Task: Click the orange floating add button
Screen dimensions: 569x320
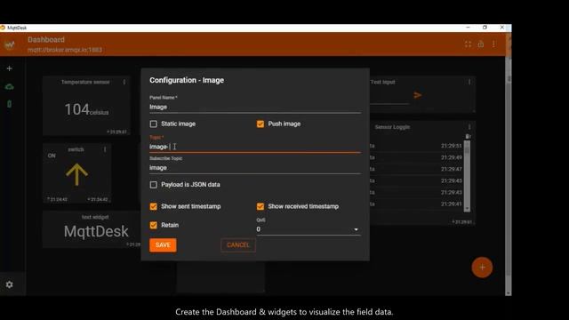Action: (482, 268)
